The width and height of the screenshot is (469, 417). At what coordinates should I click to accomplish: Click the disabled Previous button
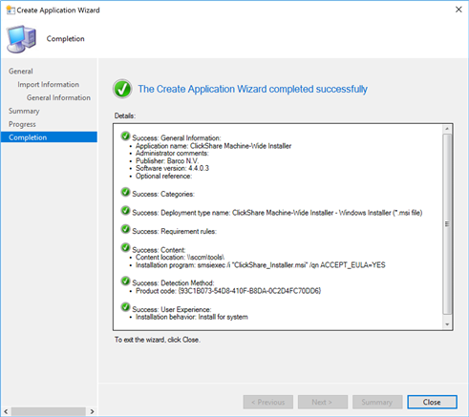coord(268,402)
